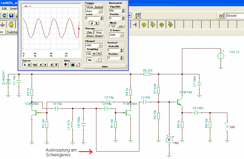Select the T3 BF199 transistor
Viewport: 244px width, 159px height.
click(180, 102)
